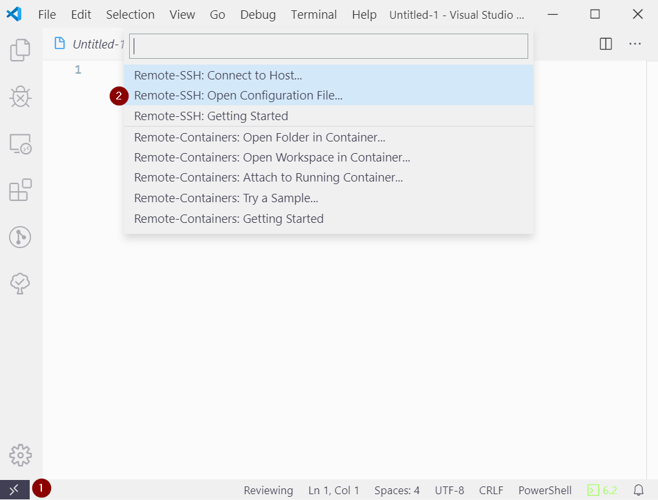Open the Go menu
This screenshot has width=658, height=500.
218,15
